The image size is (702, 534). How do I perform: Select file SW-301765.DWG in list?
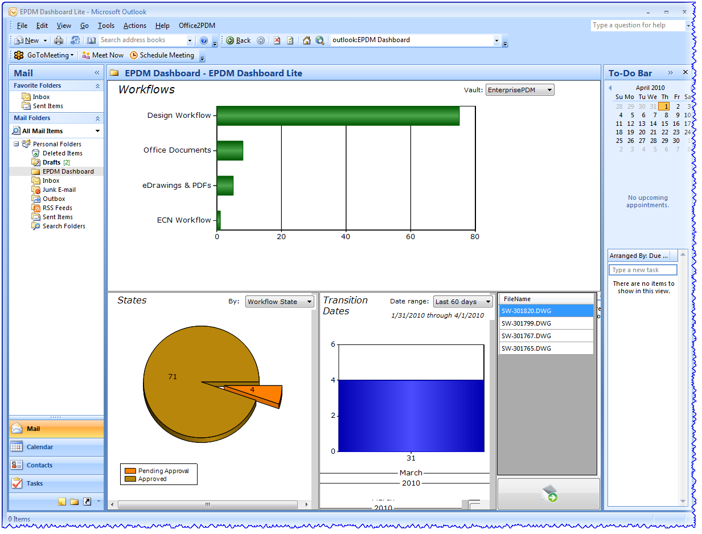click(x=546, y=348)
